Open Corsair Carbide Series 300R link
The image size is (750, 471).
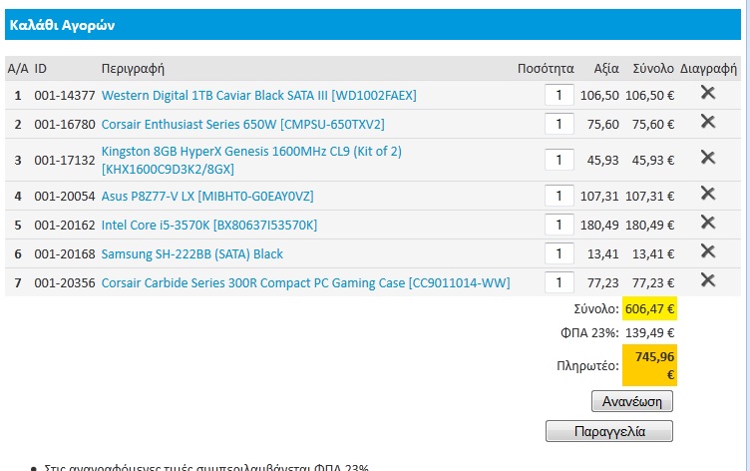pyautogui.click(x=305, y=282)
